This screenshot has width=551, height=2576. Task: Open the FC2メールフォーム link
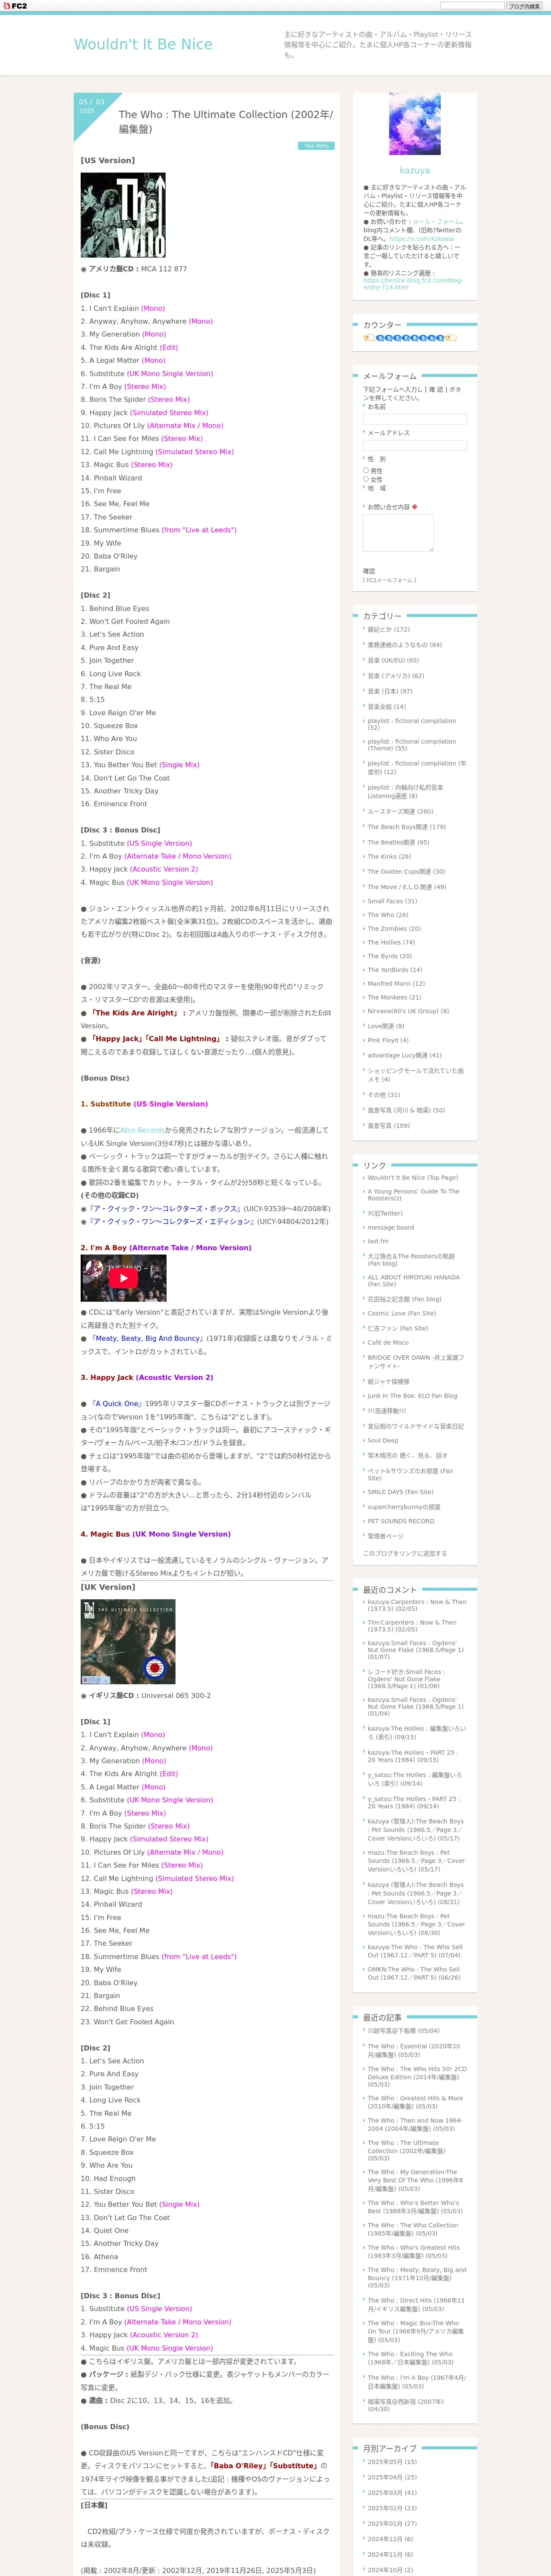[x=390, y=580]
